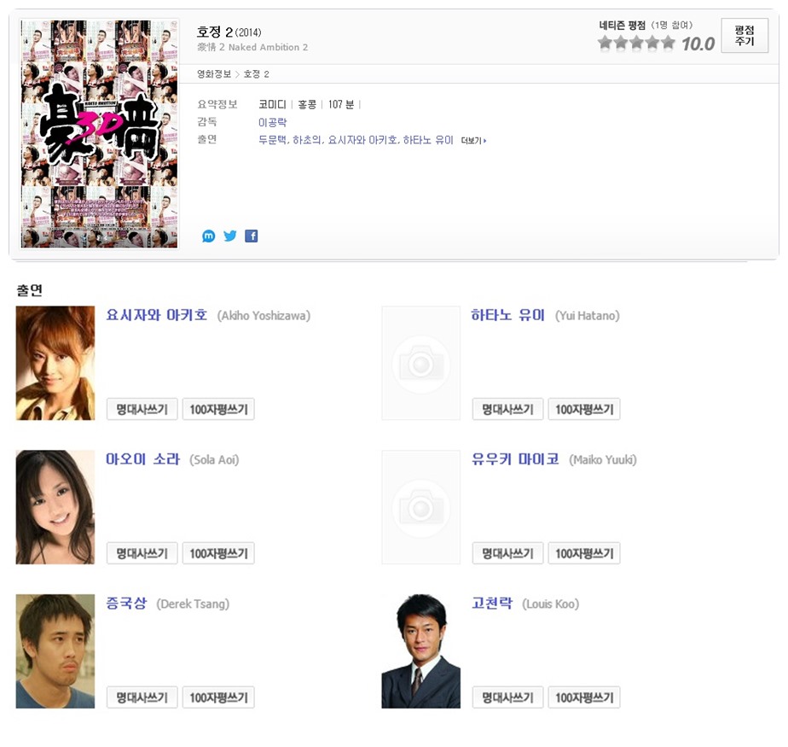This screenshot has width=788, height=747.
Task: Click Yui Hatano placeholder camera icon
Action: point(420,363)
